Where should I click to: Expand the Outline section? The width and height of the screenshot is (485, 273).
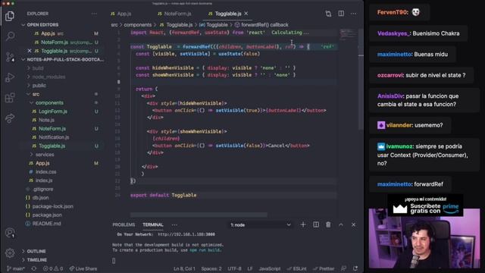click(36, 251)
